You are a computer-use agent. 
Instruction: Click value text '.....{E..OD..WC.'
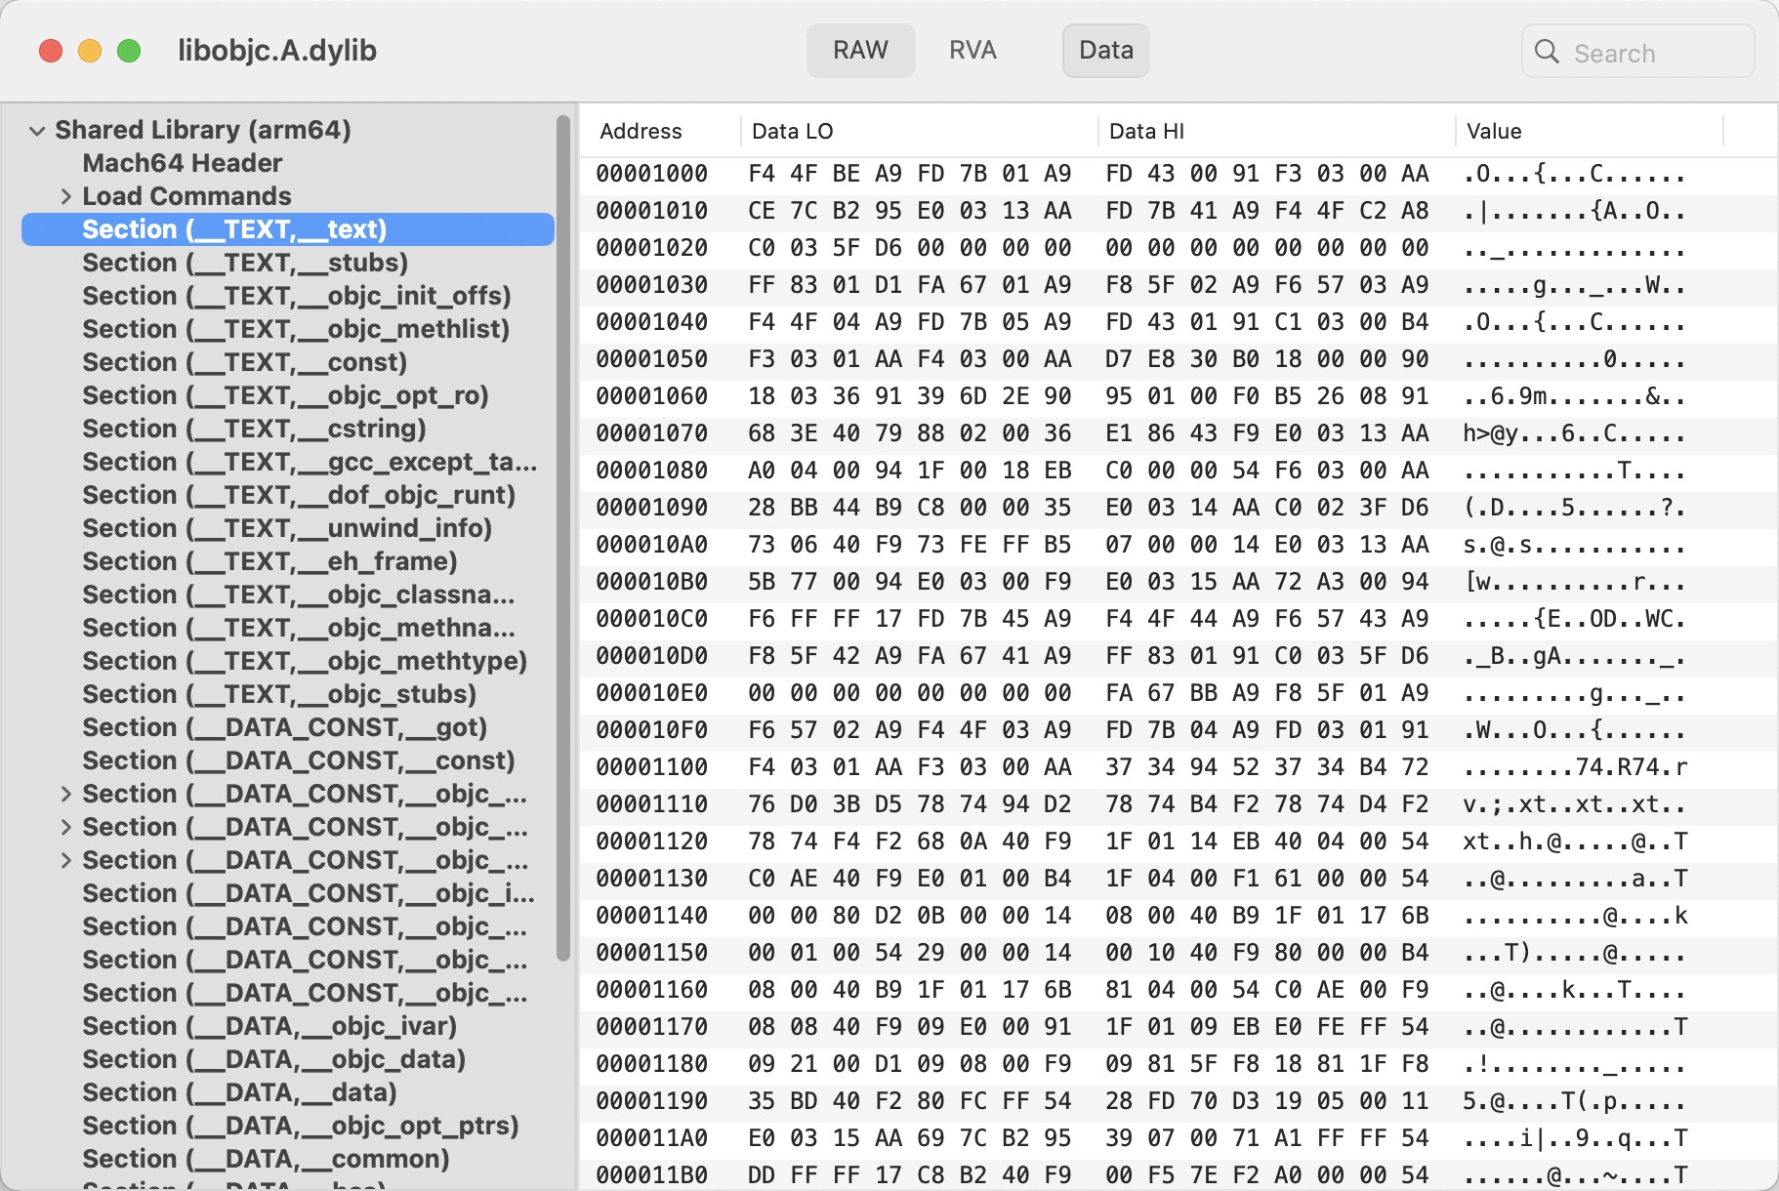pos(1574,619)
